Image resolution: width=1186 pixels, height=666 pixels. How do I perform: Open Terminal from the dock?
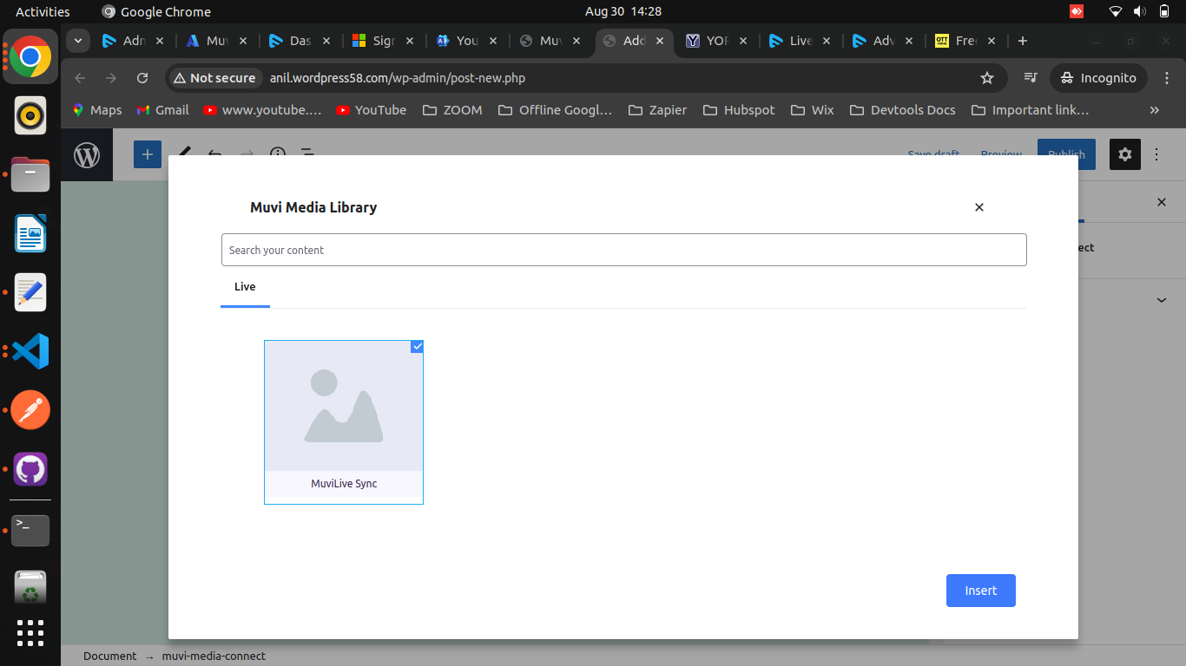(30, 530)
